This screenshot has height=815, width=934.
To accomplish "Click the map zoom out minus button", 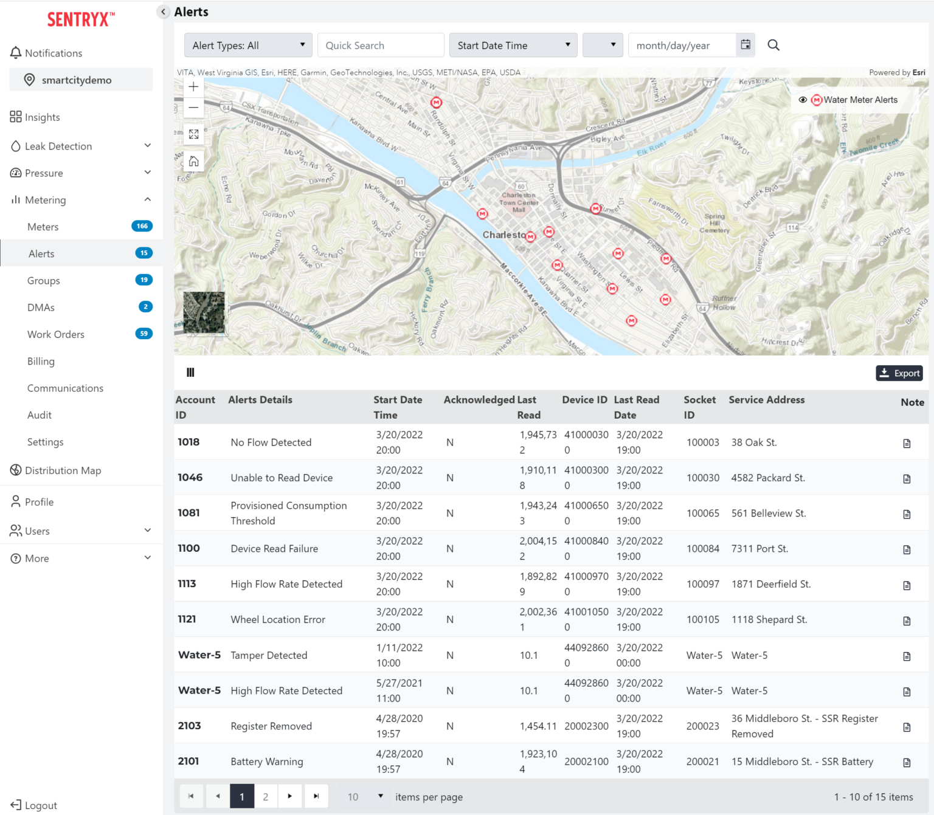I will coord(193,108).
